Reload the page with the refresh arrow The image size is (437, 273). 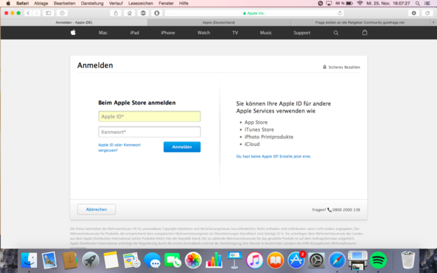340,13
